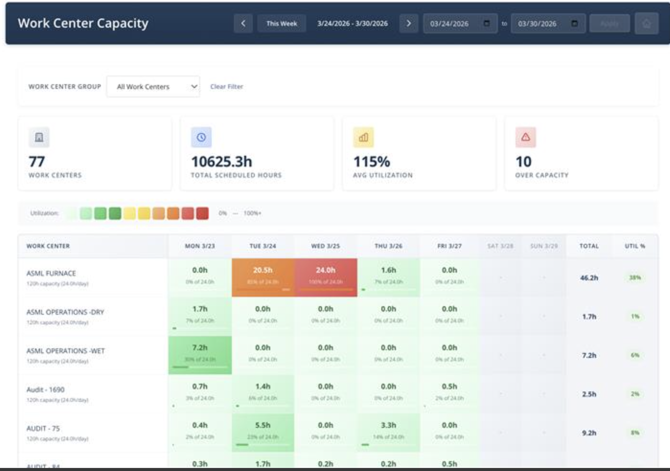Select the This Week button
Screen dimensions: 670x471
[x=282, y=23]
